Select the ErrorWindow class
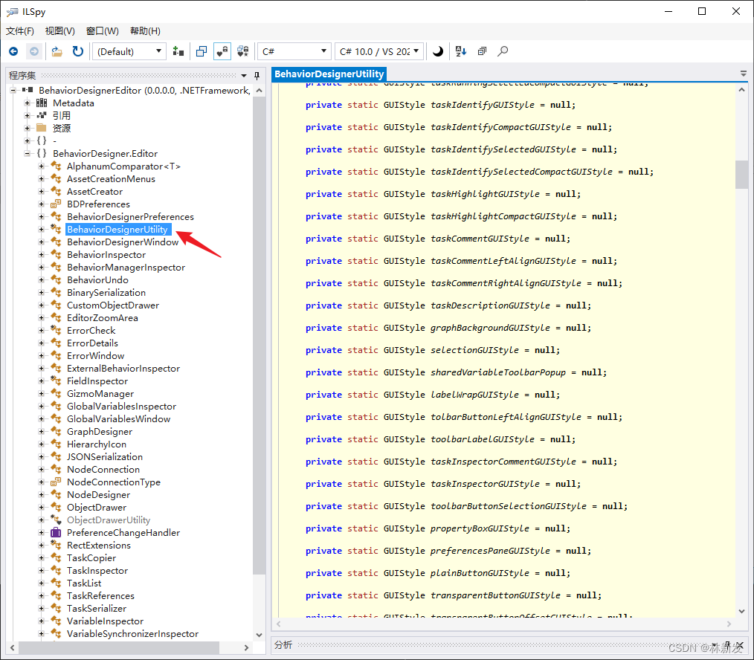 click(x=96, y=356)
